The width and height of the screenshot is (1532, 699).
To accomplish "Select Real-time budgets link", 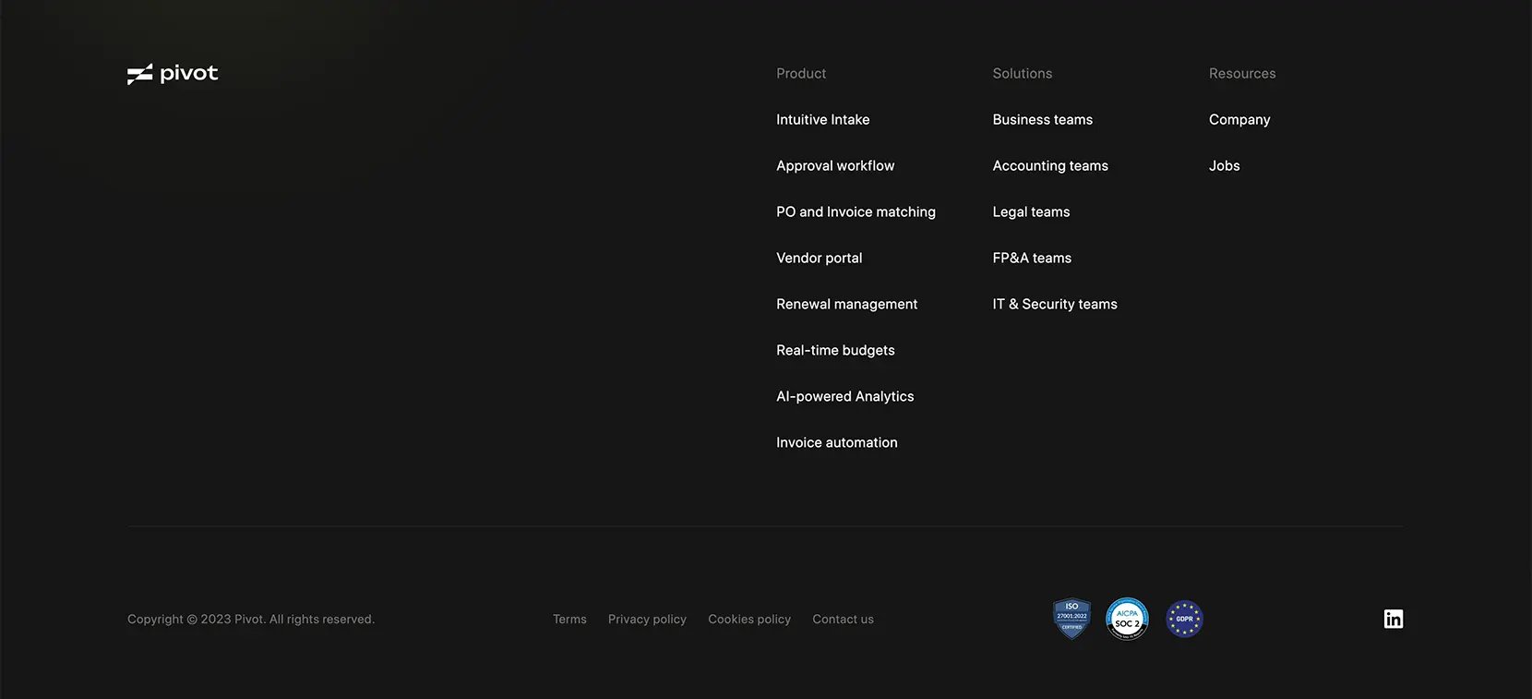I will pyautogui.click(x=835, y=350).
